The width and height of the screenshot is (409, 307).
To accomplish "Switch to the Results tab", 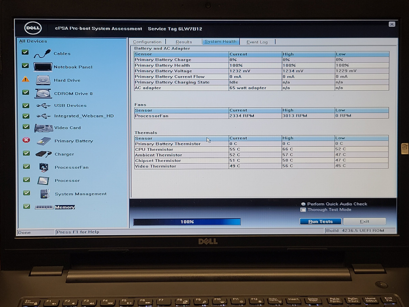I will (184, 42).
